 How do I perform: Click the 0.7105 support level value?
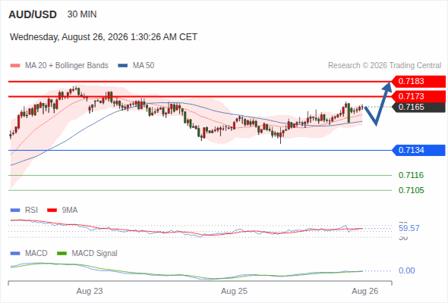[411, 190]
